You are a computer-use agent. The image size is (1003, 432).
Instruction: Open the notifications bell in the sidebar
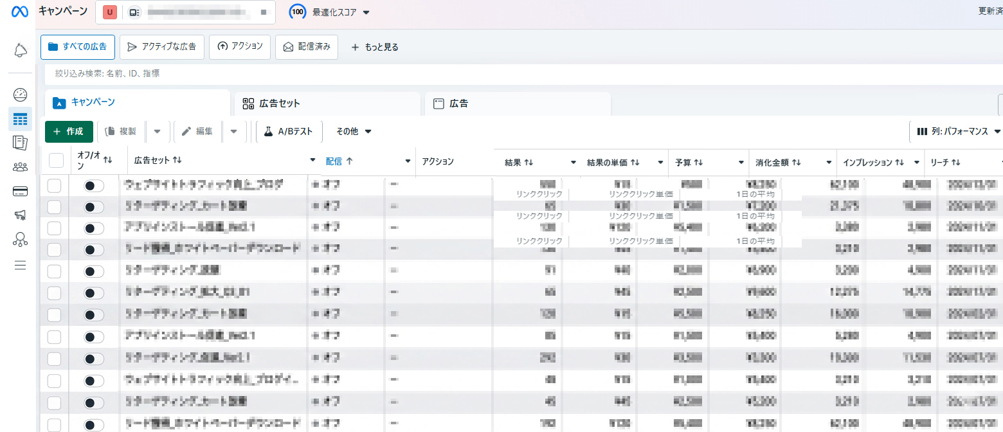coord(21,50)
